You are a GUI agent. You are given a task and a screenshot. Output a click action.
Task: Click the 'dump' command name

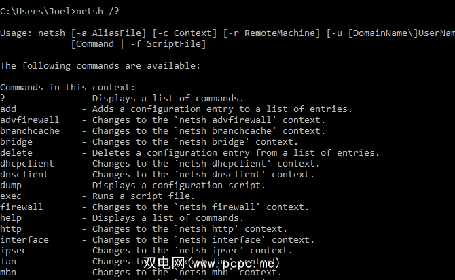coord(11,185)
